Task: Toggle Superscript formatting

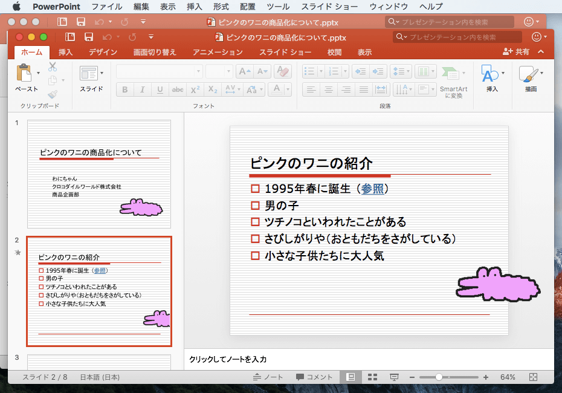Action: (x=195, y=89)
